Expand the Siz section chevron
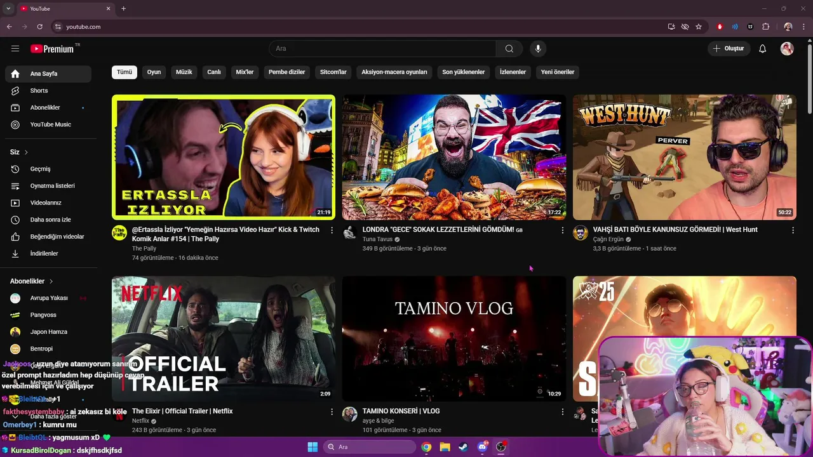The image size is (813, 457). (x=26, y=152)
